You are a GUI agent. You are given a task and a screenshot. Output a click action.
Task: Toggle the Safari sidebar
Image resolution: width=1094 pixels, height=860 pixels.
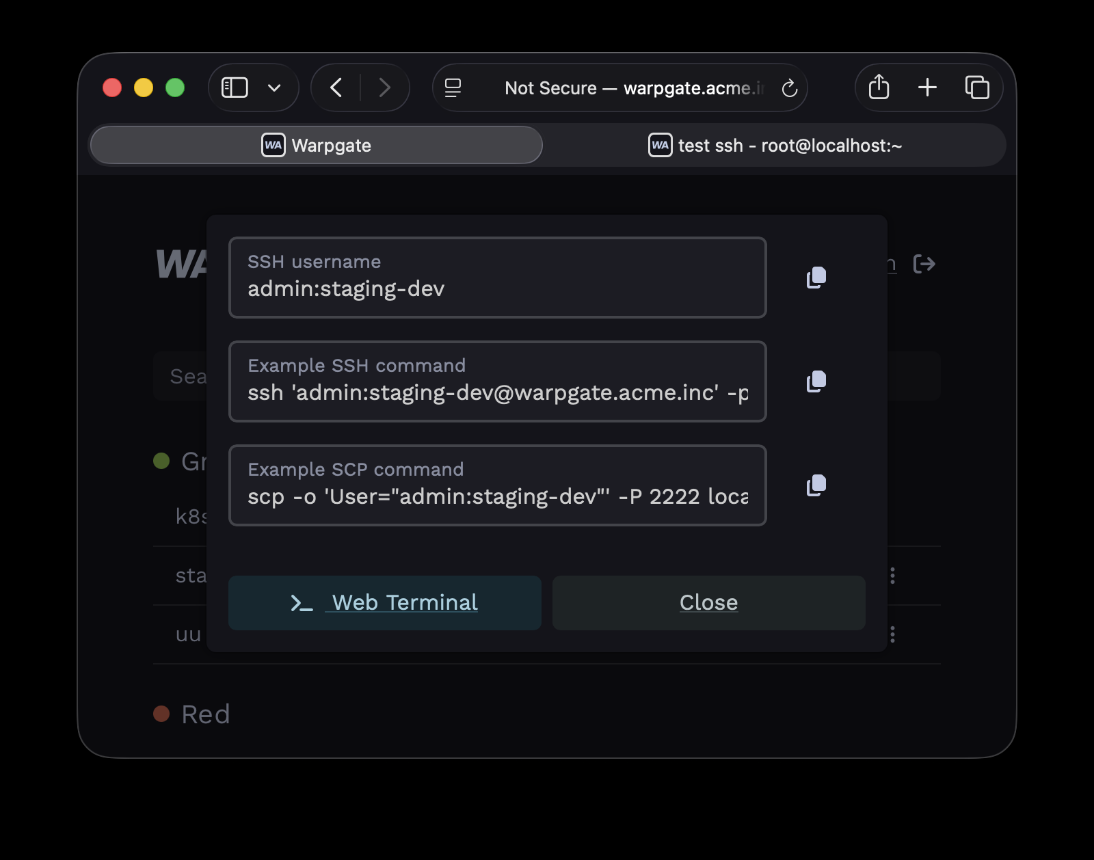[235, 88]
